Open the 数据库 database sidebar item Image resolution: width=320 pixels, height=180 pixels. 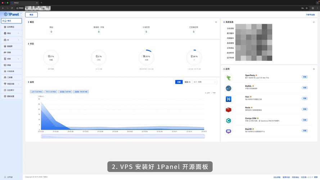12,46
